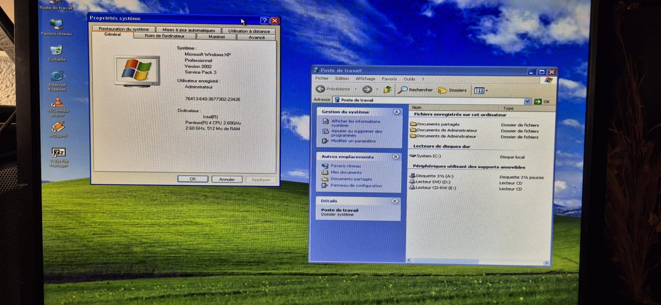The image size is (661, 305).
Task: Collapse the Gestion du système panel
Action: point(396,112)
